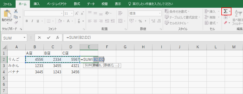Open the フォント dialog launcher
The width and height of the screenshot is (243, 94).
click(x=84, y=29)
